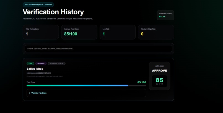Click the Trust Score progress bar

[x=86, y=85]
